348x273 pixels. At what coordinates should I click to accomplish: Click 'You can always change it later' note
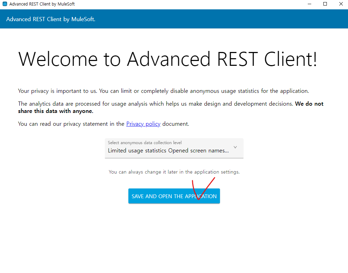174,172
